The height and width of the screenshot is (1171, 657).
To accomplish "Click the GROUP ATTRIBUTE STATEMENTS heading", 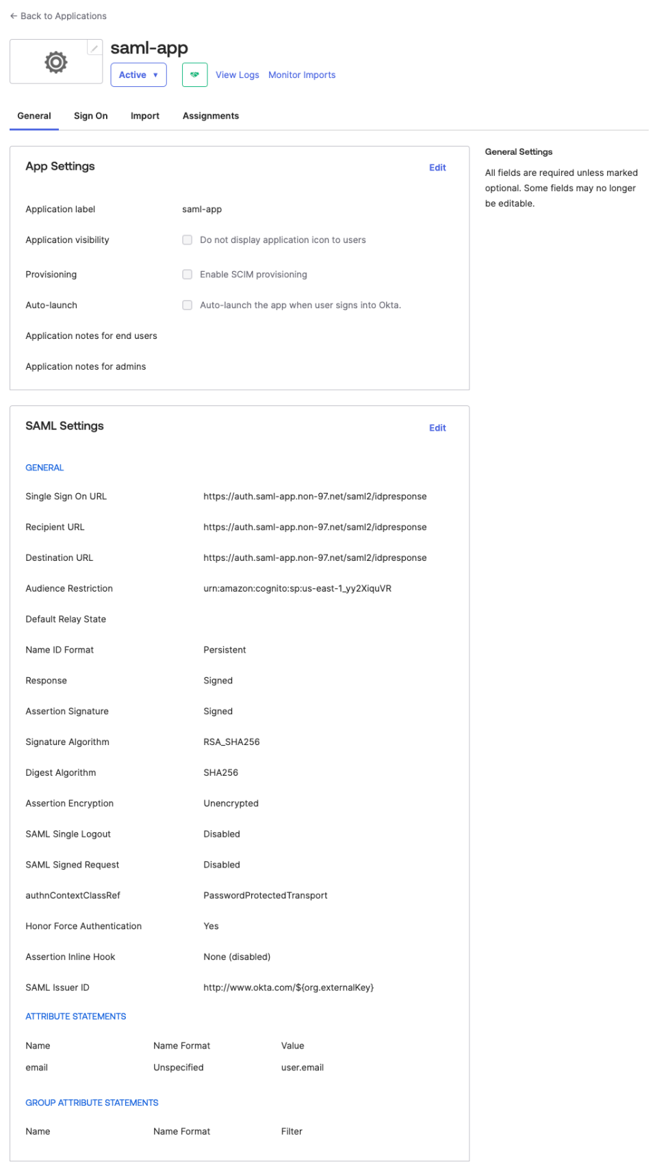I will [x=92, y=1103].
